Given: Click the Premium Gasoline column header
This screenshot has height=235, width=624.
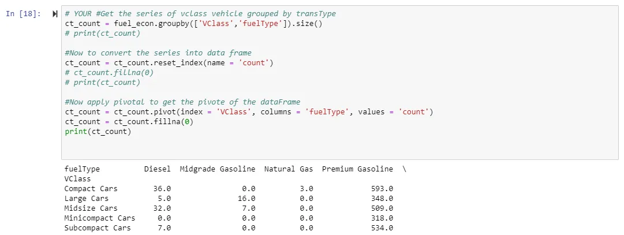Looking at the screenshot, I should [357, 169].
